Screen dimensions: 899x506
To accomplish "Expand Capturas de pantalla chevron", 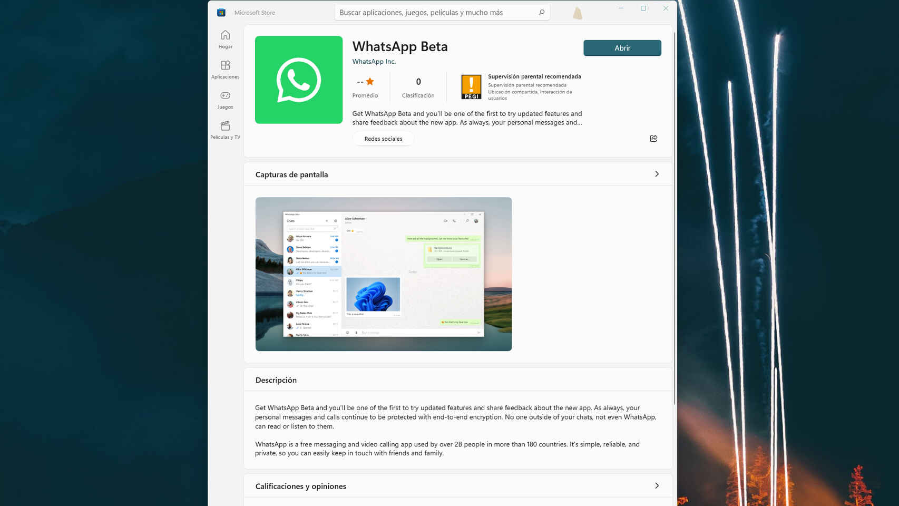I will 657,174.
